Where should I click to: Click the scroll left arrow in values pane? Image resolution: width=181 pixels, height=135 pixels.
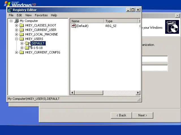pos(72,93)
